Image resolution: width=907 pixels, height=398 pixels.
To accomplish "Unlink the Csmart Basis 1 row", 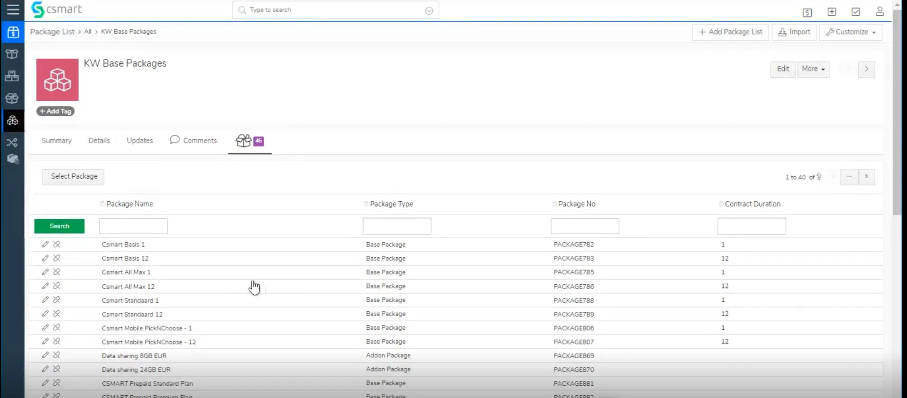I will (56, 244).
